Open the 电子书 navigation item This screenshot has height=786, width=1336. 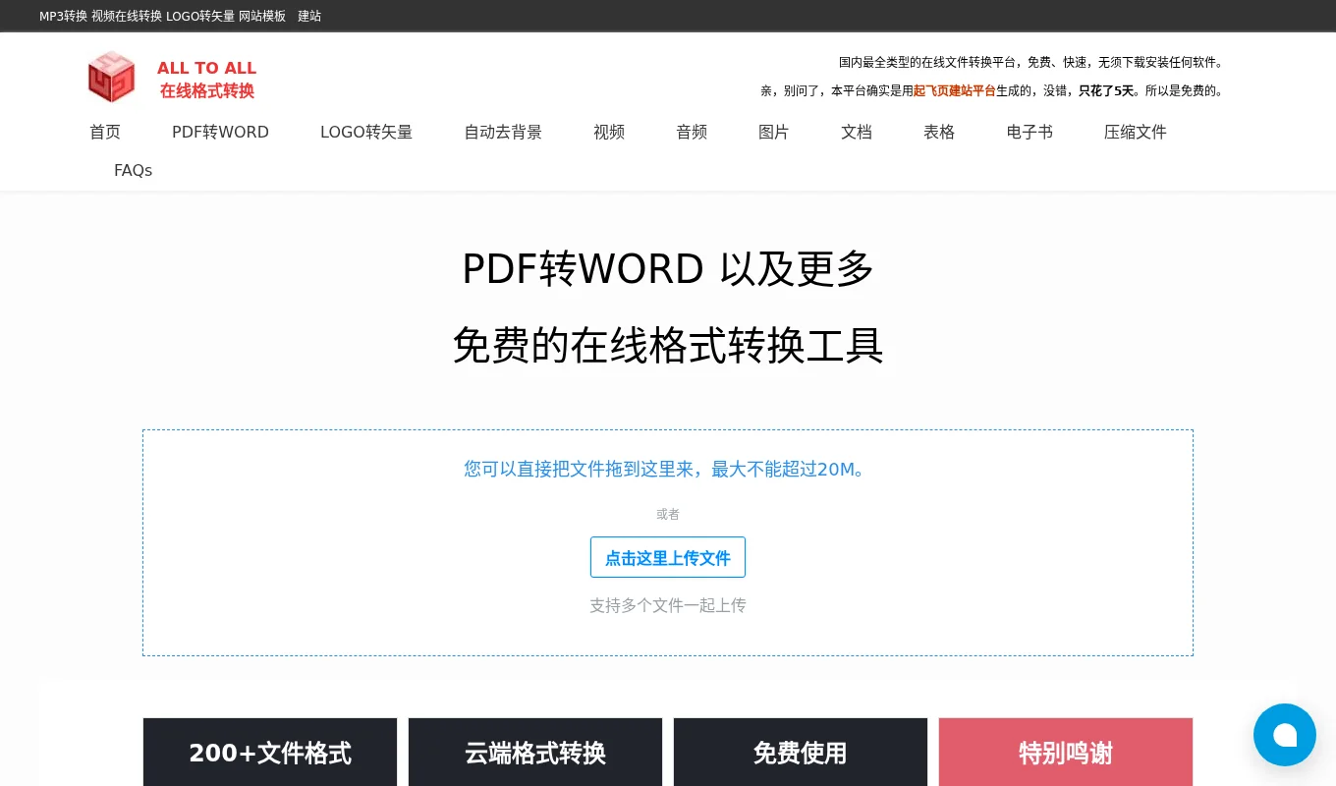pyautogui.click(x=1029, y=132)
